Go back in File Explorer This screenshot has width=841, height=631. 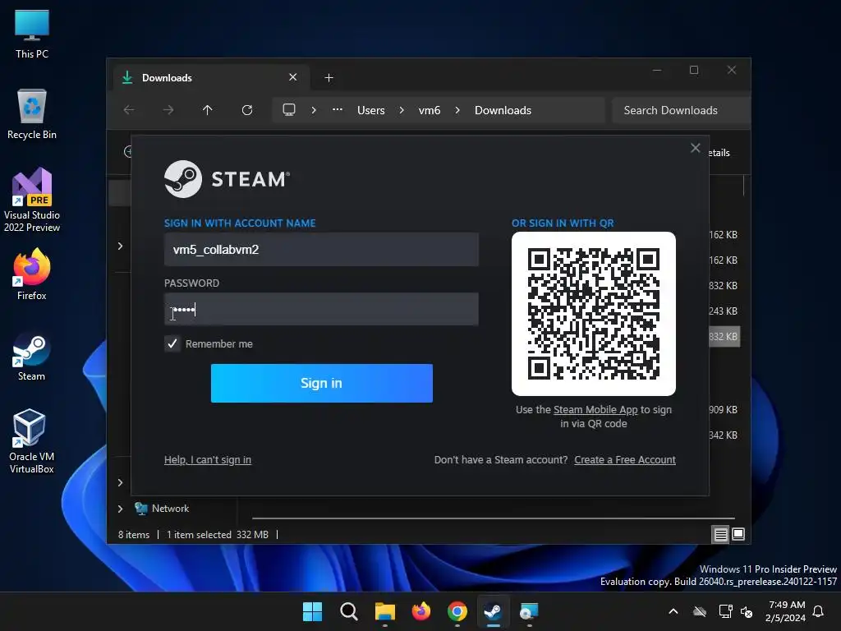tap(129, 110)
